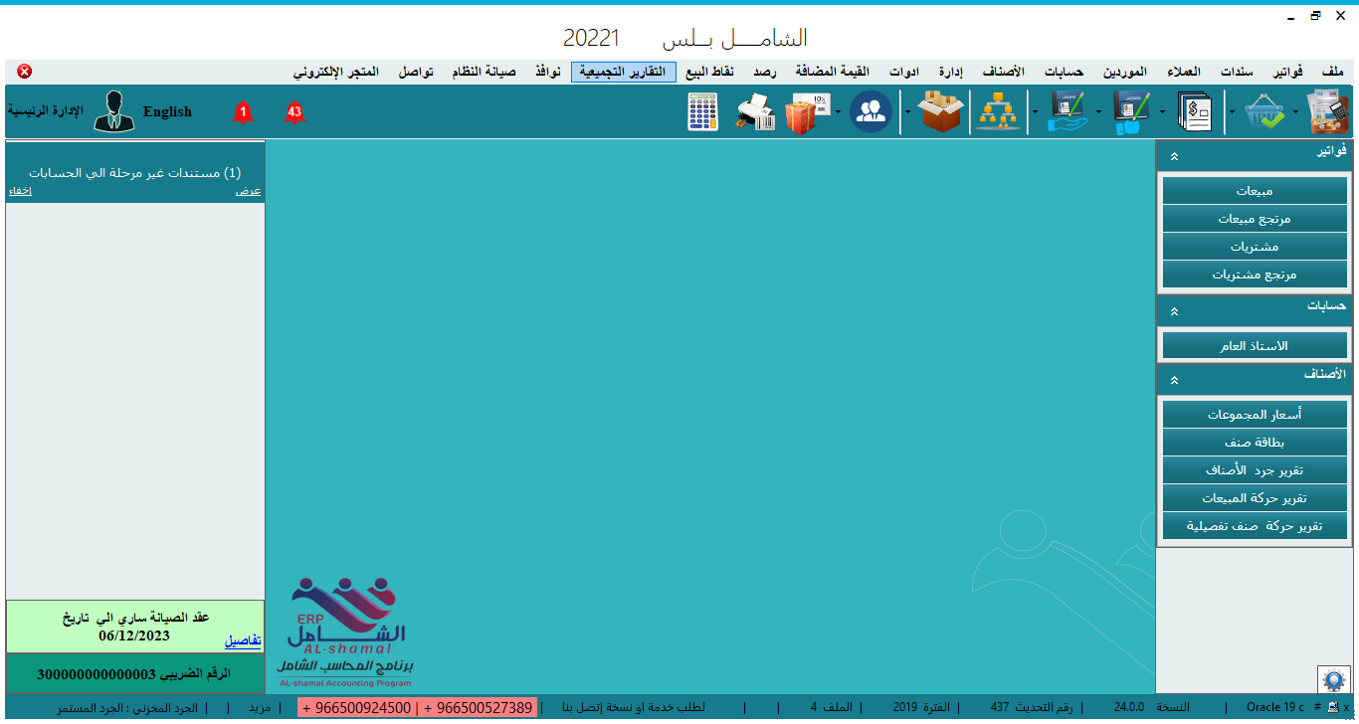Click the organization chart tree icon

(x=997, y=112)
